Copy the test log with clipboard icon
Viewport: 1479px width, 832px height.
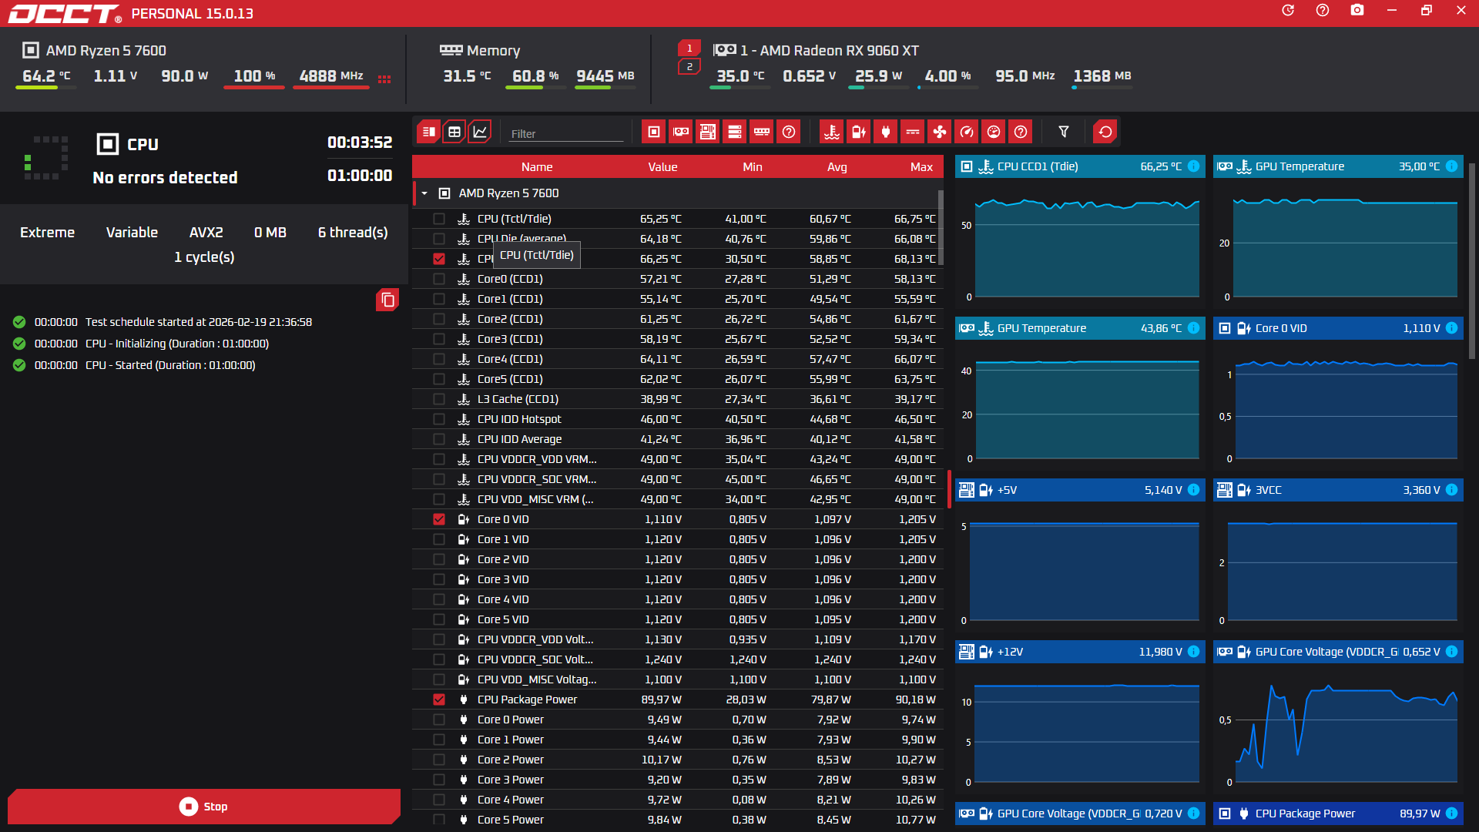click(x=387, y=300)
